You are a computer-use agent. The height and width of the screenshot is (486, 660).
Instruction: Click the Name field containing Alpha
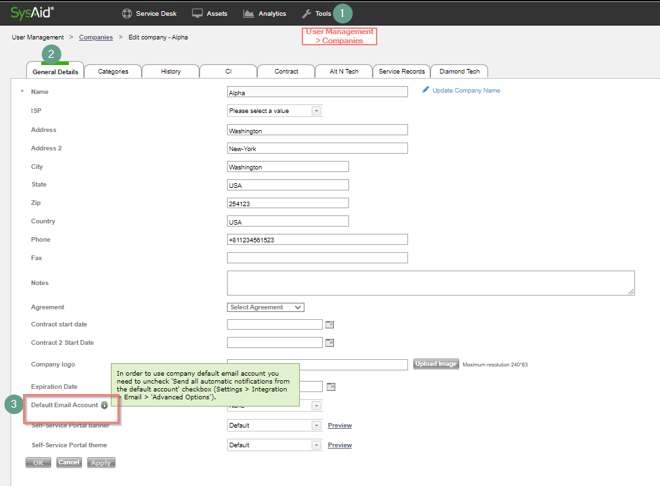coord(318,92)
